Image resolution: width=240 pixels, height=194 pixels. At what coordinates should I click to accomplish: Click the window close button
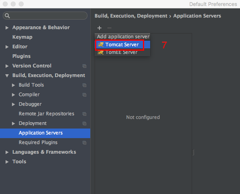tap(5, 4)
